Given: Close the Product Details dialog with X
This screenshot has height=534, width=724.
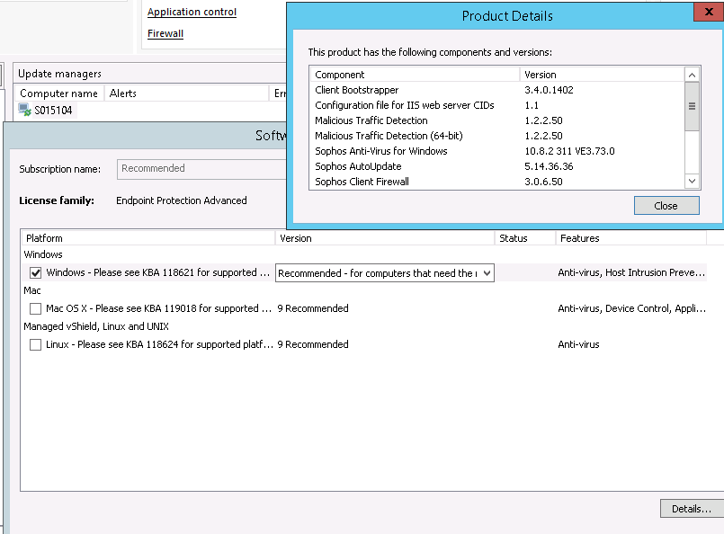Looking at the screenshot, I should click(709, 13).
